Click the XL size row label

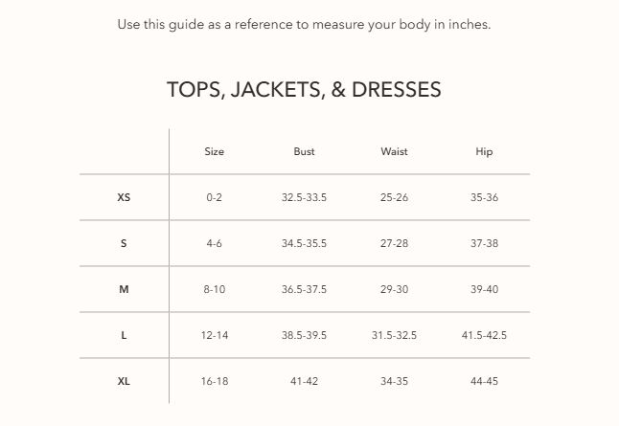click(124, 381)
